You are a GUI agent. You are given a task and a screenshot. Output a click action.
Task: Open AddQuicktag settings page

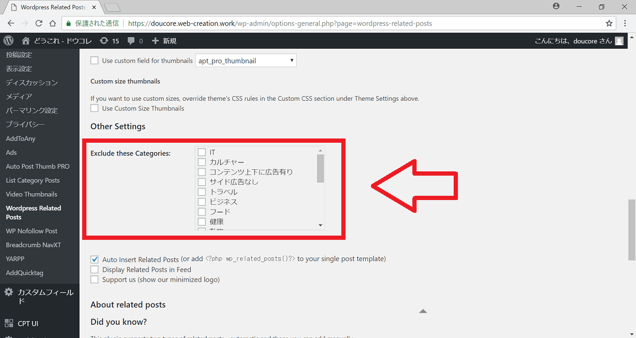pyautogui.click(x=24, y=273)
